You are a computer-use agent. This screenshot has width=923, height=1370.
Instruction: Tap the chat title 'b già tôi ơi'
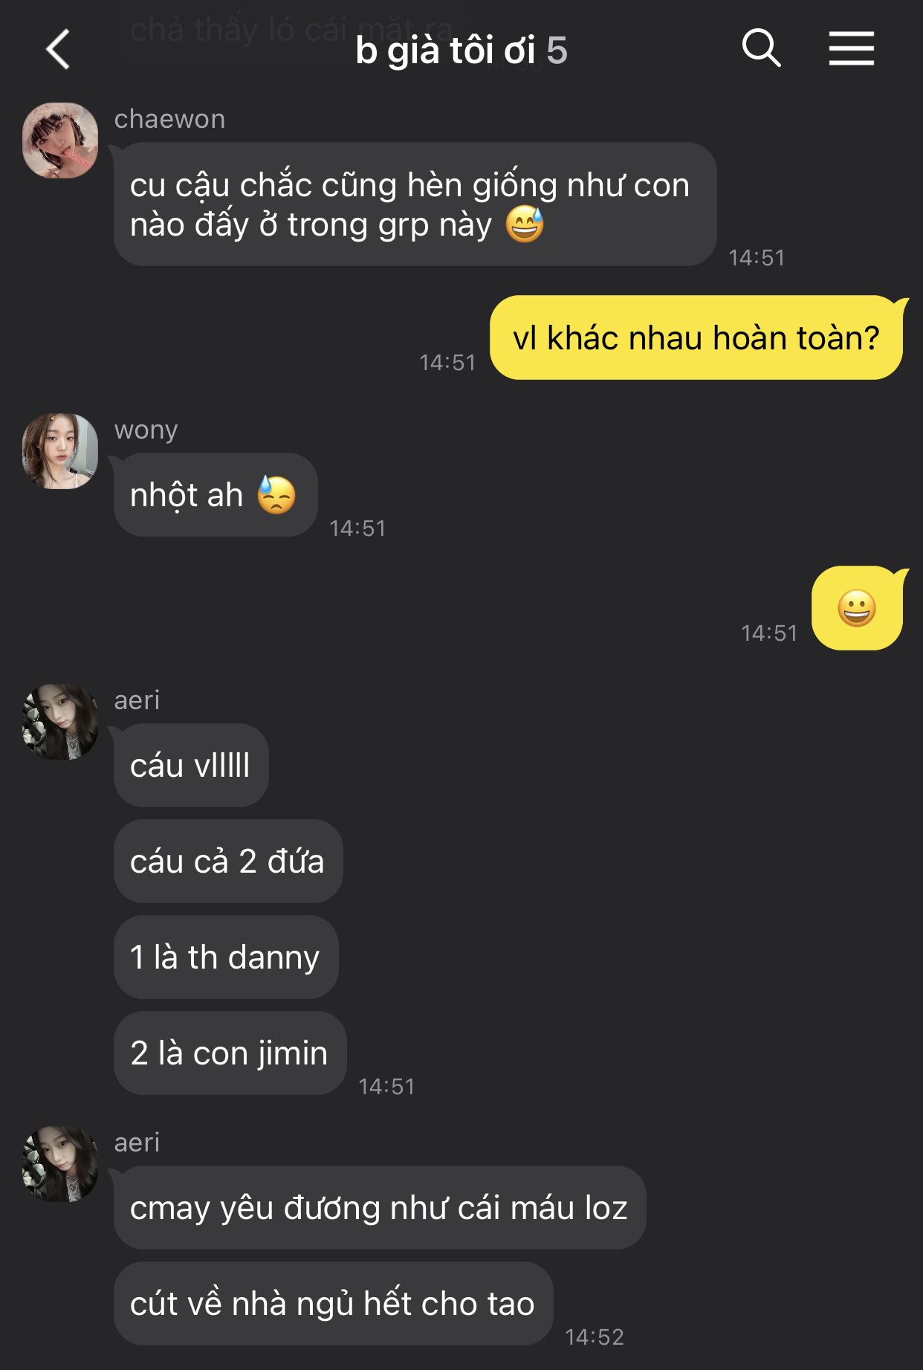tap(444, 51)
